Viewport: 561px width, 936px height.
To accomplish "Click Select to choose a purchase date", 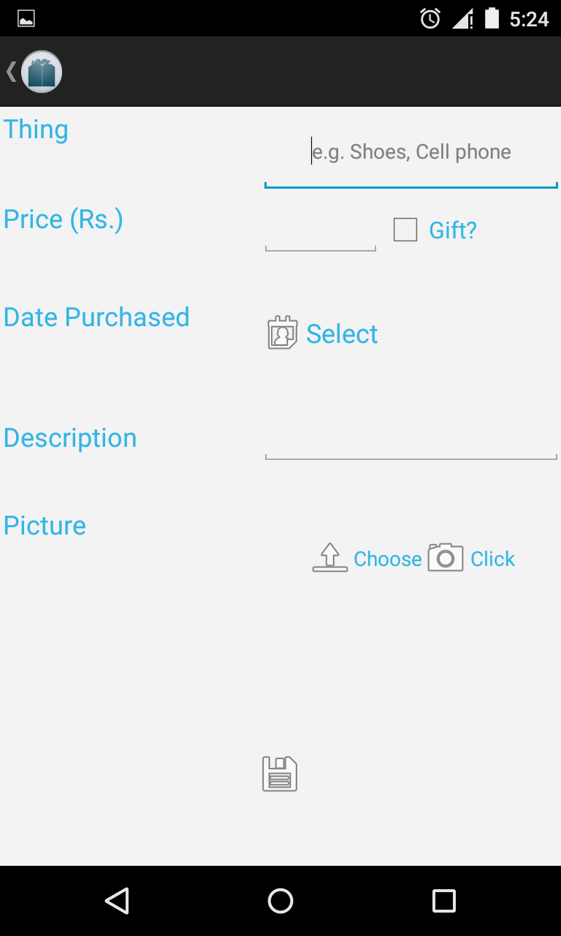I will (342, 333).
